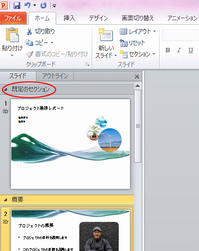This screenshot has height=251, width=199.
Task: Toggle bold formatting
Action: pyautogui.click(x=167, y=50)
